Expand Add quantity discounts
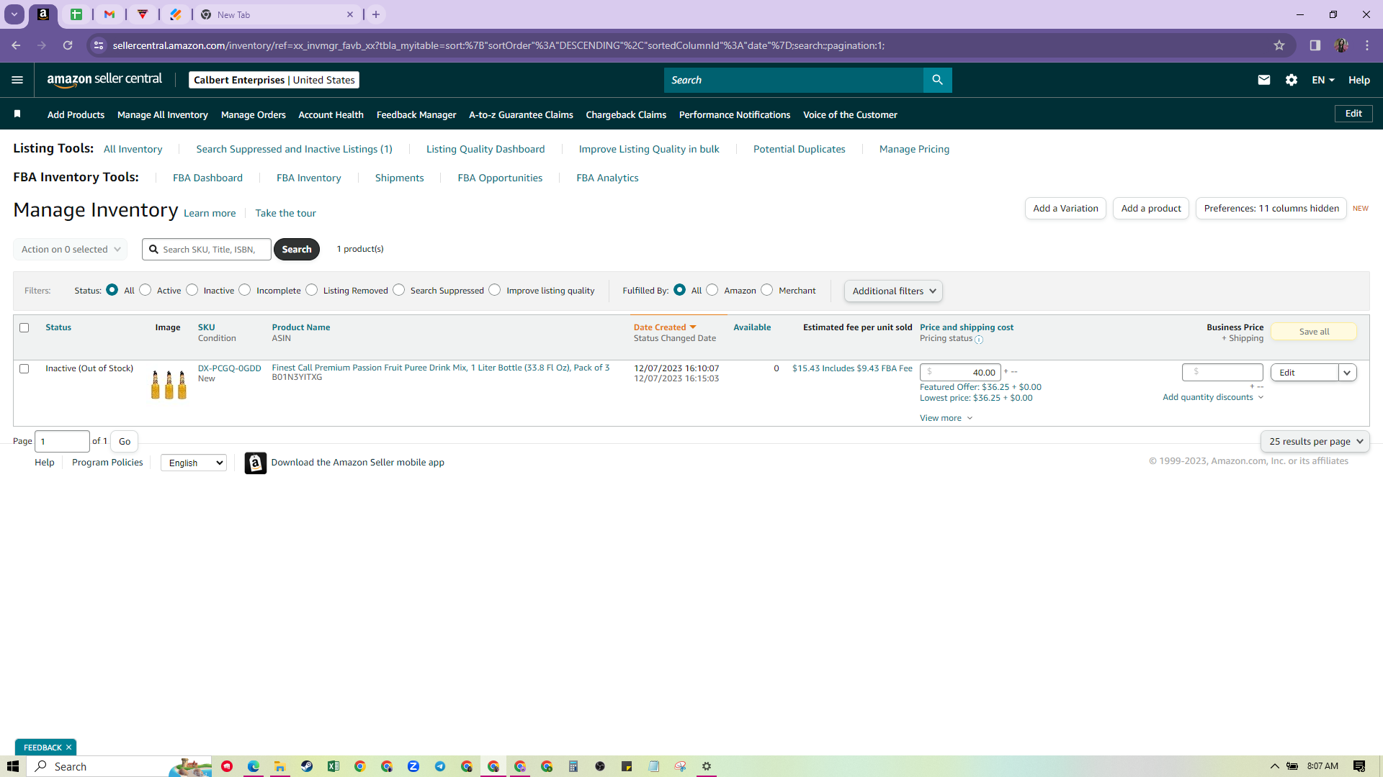1383x777 pixels. point(1213,397)
